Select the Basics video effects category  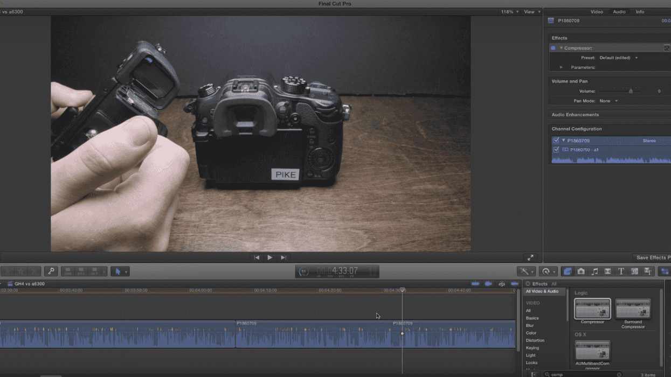pyautogui.click(x=532, y=318)
